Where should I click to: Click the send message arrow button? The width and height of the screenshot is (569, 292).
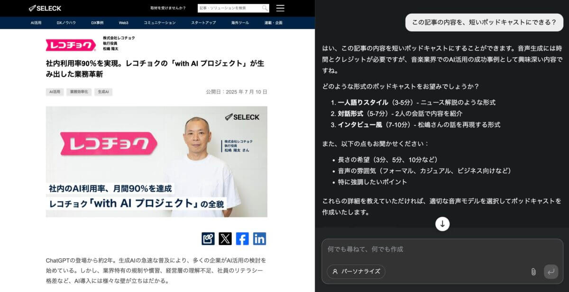click(551, 272)
